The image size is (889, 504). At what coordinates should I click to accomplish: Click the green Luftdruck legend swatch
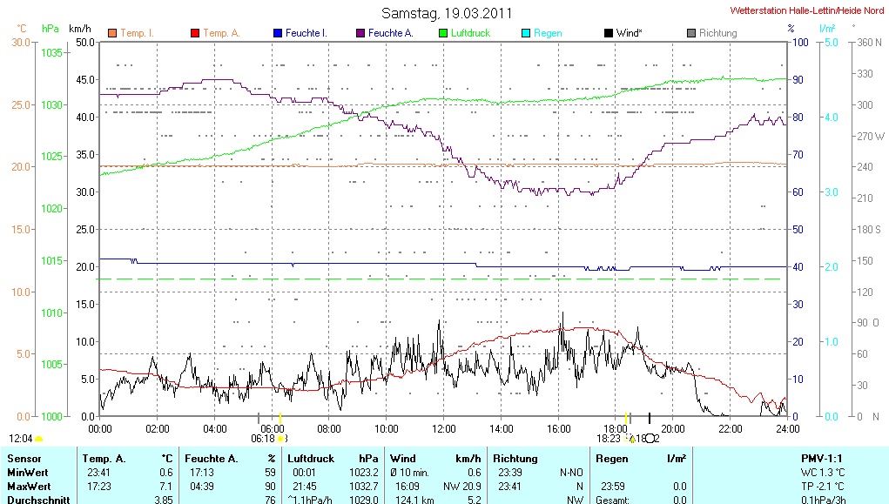(x=442, y=33)
